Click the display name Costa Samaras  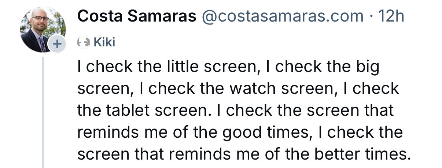tap(137, 16)
